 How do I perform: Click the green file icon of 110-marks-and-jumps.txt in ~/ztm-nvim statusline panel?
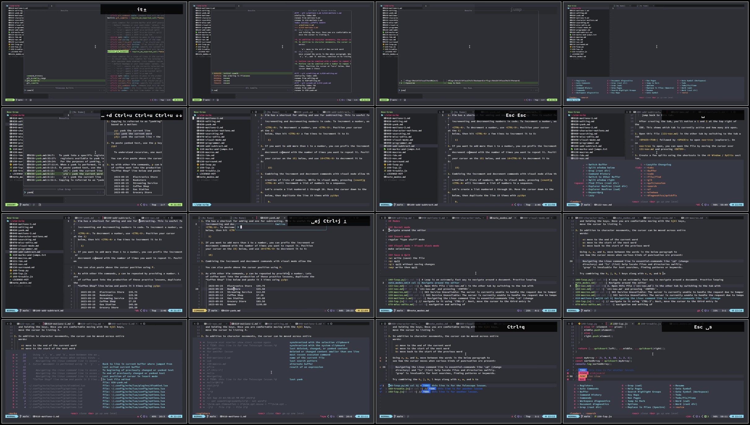pyautogui.click(x=198, y=149)
